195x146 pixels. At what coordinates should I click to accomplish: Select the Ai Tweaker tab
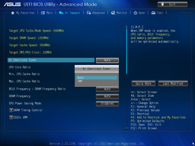click(69, 13)
